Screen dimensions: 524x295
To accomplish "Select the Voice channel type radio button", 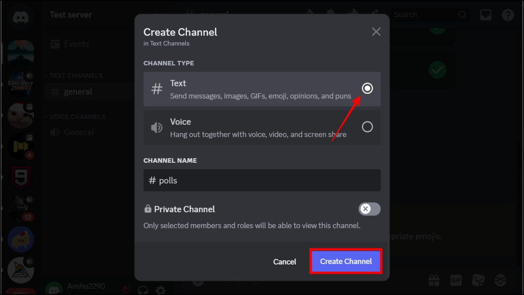I will [367, 127].
